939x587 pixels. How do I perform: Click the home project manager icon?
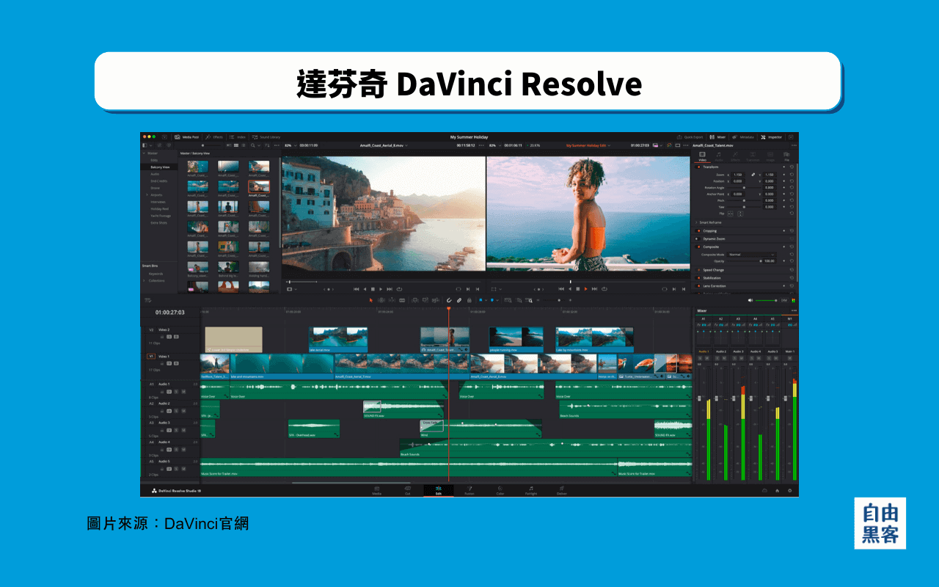coord(777,490)
